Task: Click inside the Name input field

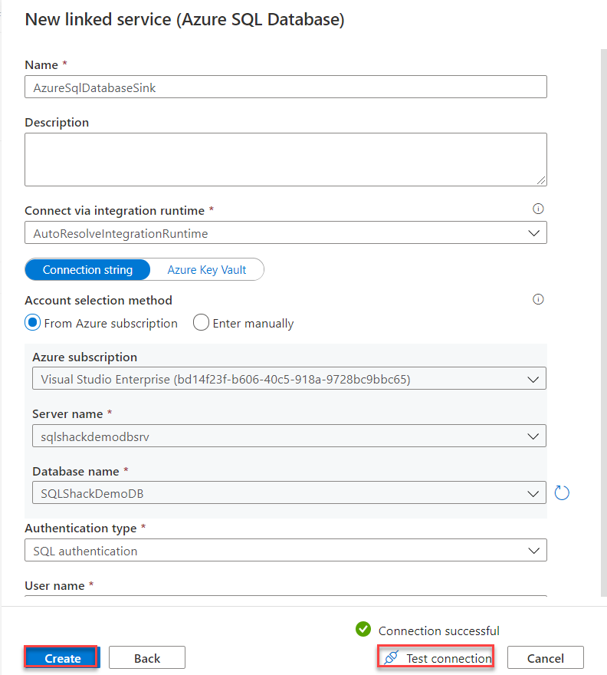Action: click(x=285, y=87)
